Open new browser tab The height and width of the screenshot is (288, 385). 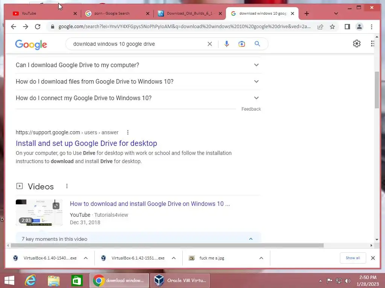307,13
